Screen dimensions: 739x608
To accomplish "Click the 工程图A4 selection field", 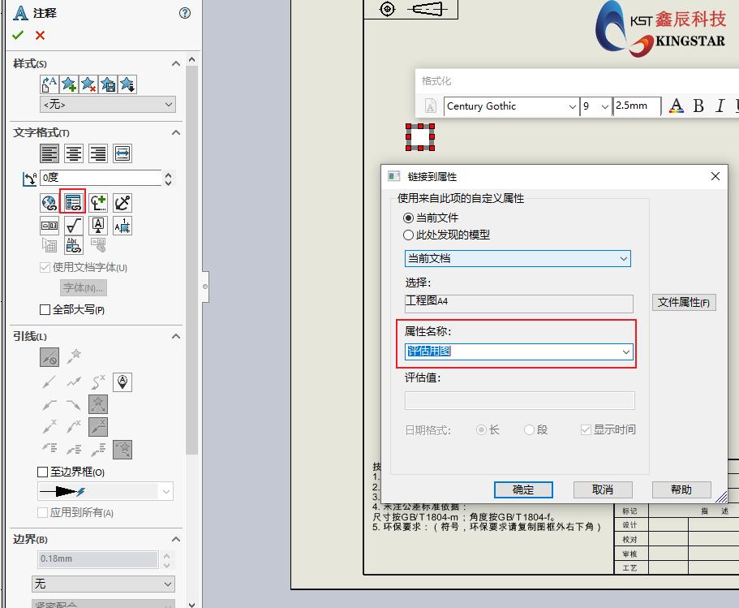I will [519, 304].
